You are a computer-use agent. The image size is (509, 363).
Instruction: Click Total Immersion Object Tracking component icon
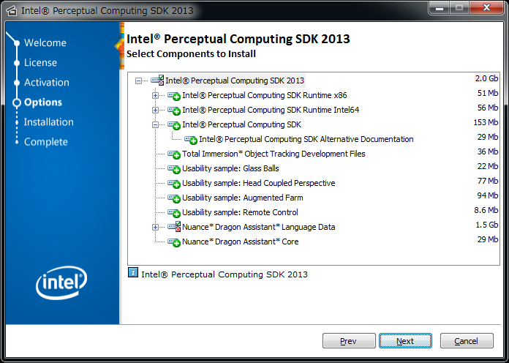tap(174, 154)
